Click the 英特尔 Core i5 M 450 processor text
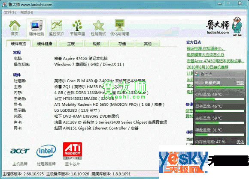 coord(100,81)
